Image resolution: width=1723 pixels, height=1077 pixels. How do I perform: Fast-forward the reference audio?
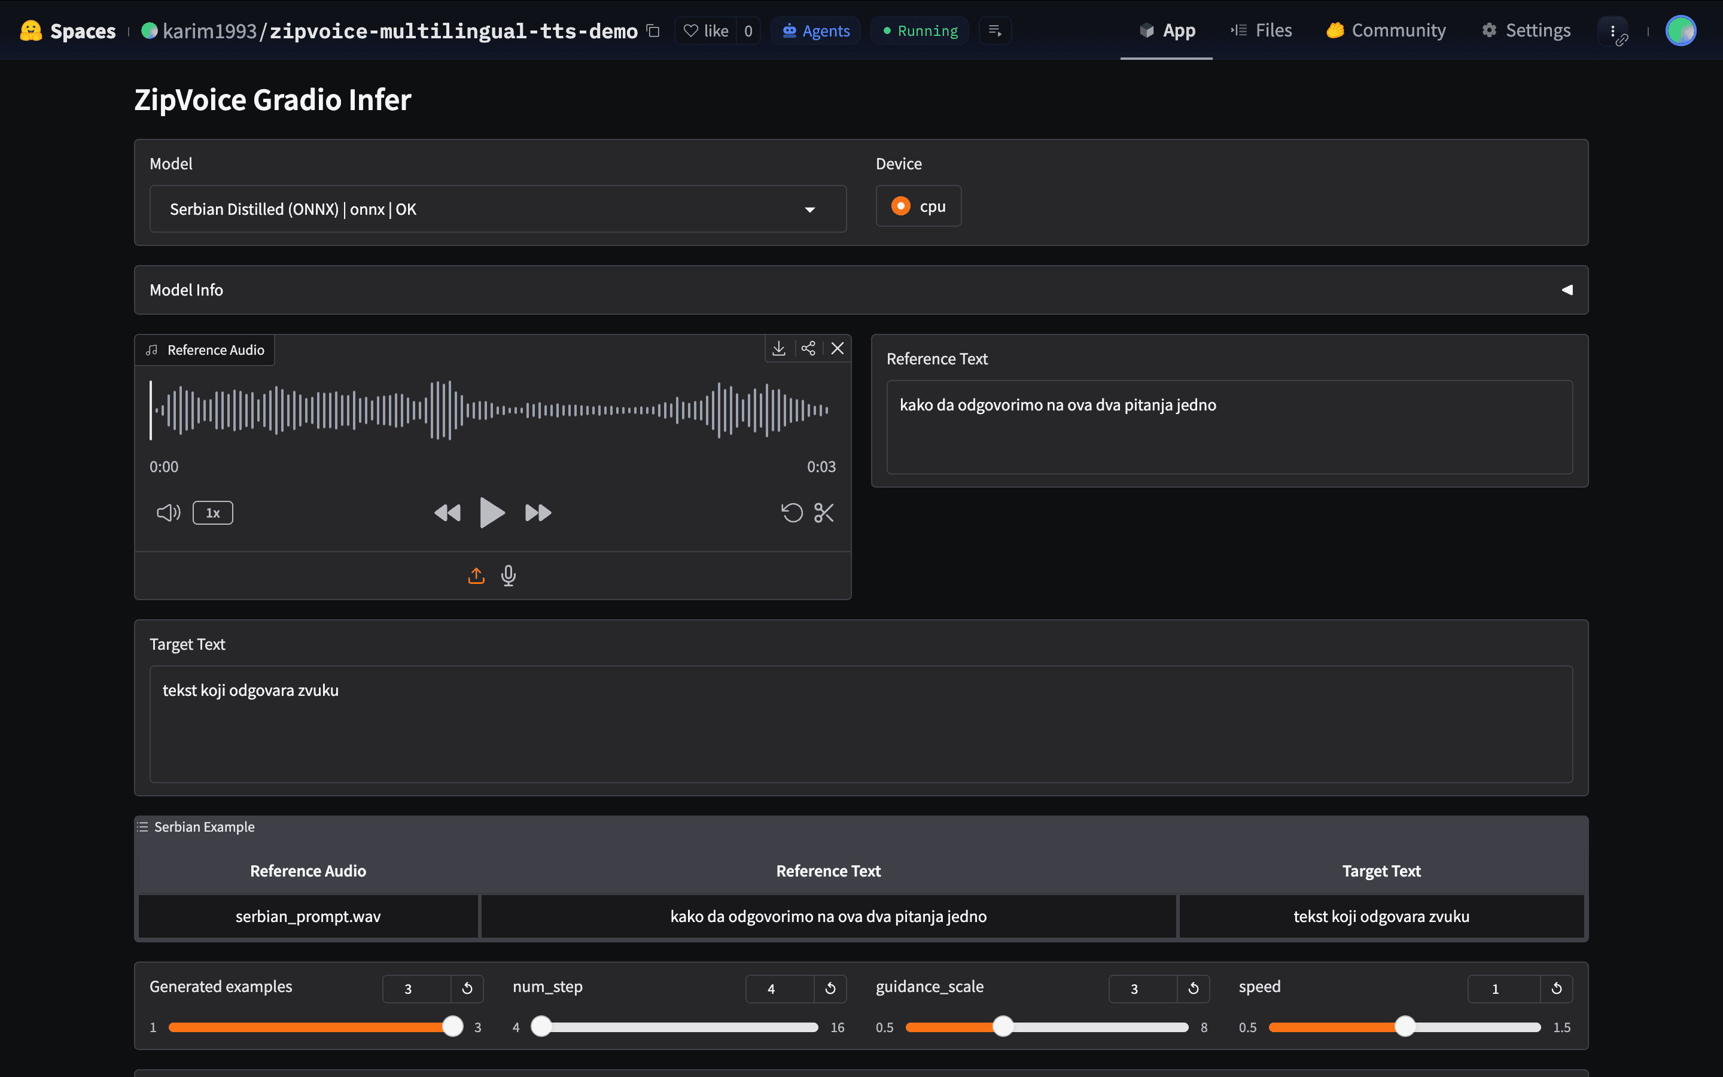(538, 513)
